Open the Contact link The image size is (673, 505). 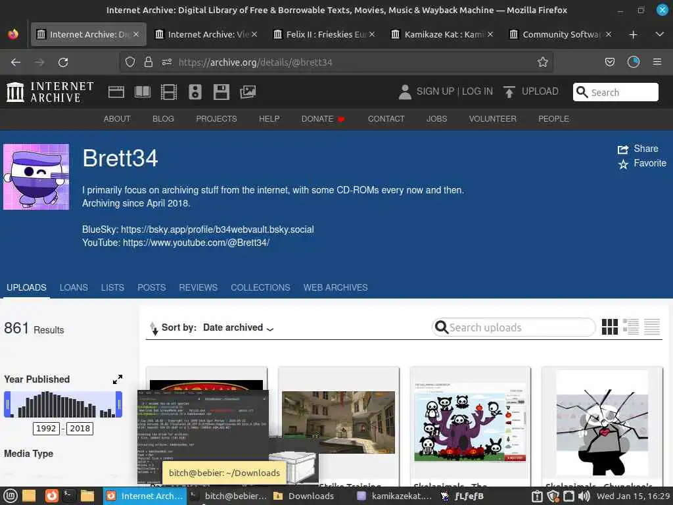(x=386, y=119)
